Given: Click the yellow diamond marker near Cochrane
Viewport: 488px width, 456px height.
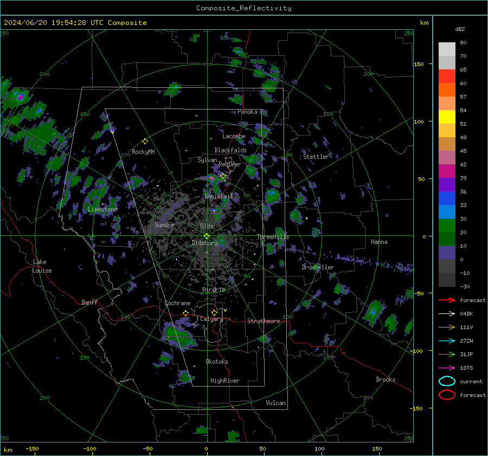Looking at the screenshot, I should (x=186, y=313).
